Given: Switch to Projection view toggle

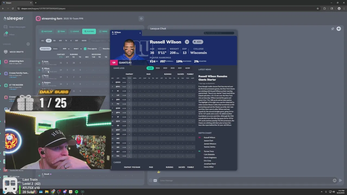Looking at the screenshot, I should click(x=45, y=49).
